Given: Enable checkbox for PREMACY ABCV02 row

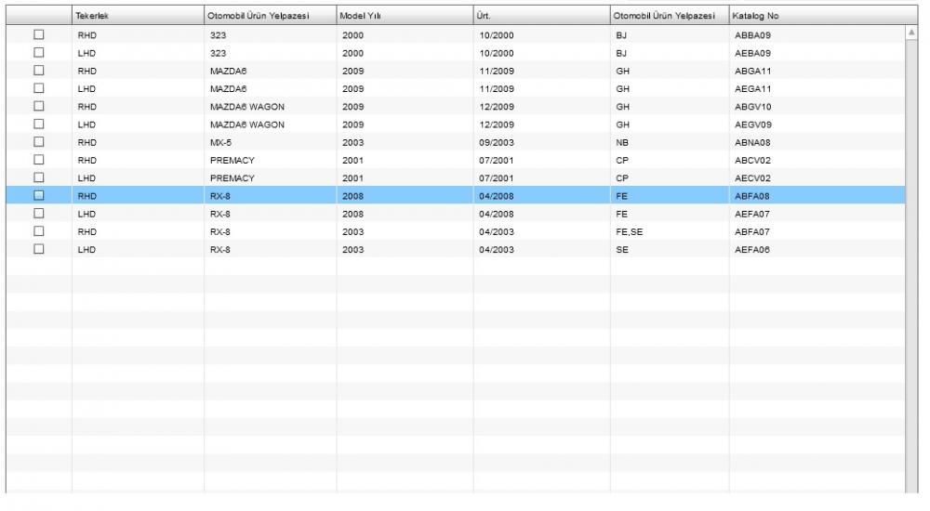Looking at the screenshot, I should point(38,160).
